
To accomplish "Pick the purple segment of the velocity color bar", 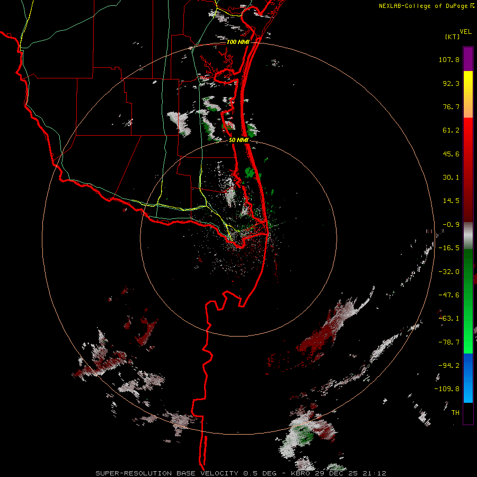I will [468, 59].
